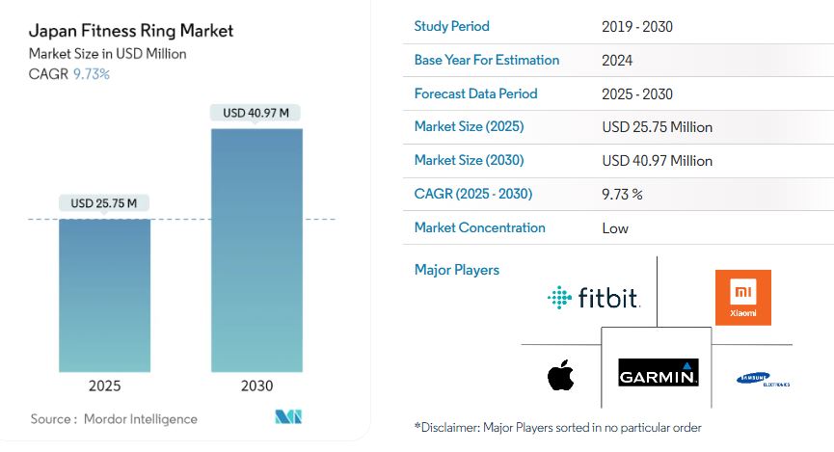Click the CAGR (2025 - 2030) row label
Viewport: 834px width, 452px height.
[472, 194]
